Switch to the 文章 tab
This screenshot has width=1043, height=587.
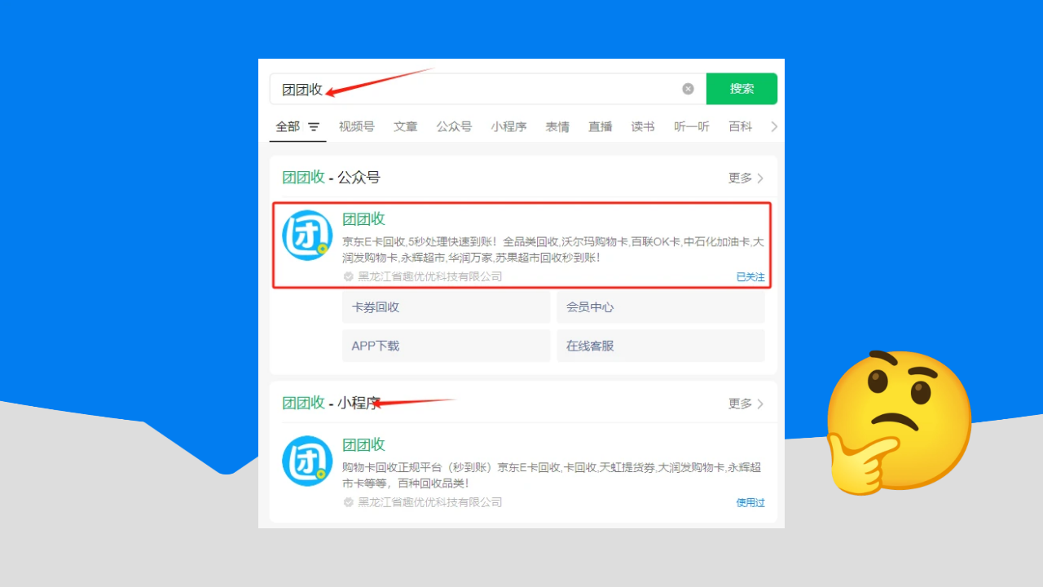click(406, 127)
